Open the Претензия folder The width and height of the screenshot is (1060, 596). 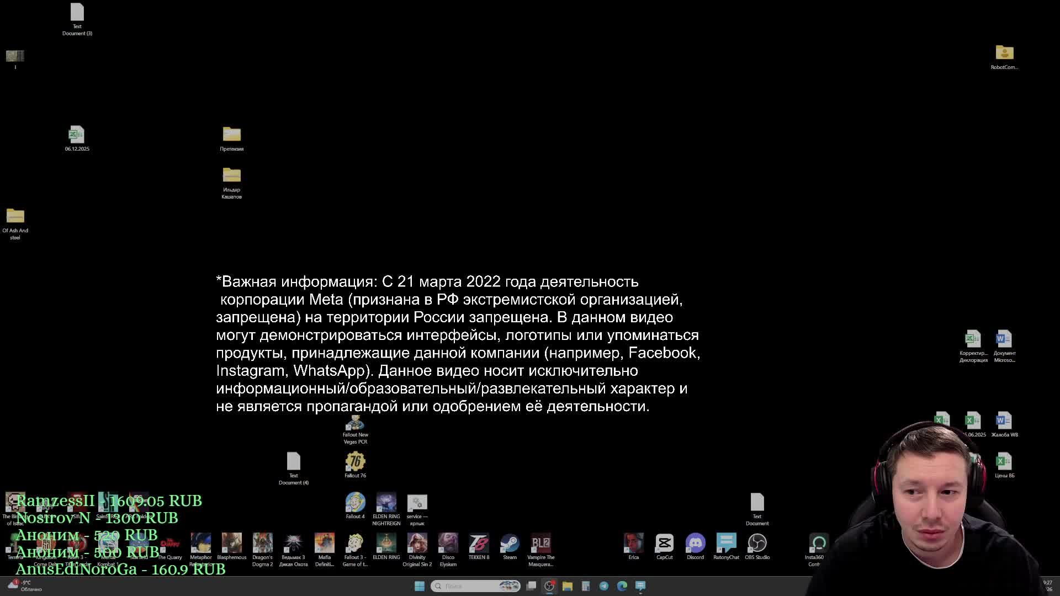point(231,135)
